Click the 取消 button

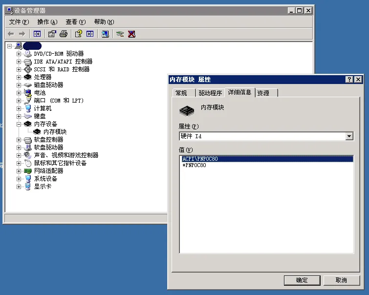(342, 280)
